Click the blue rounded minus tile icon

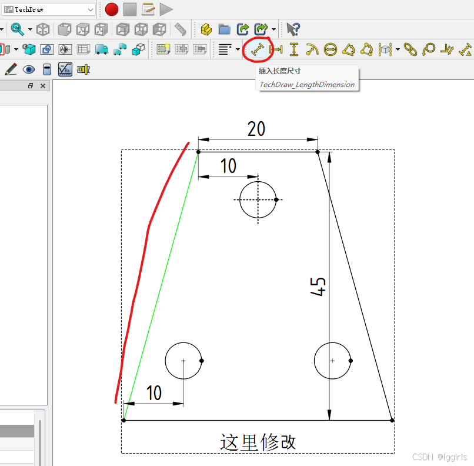pyautogui.click(x=47, y=69)
